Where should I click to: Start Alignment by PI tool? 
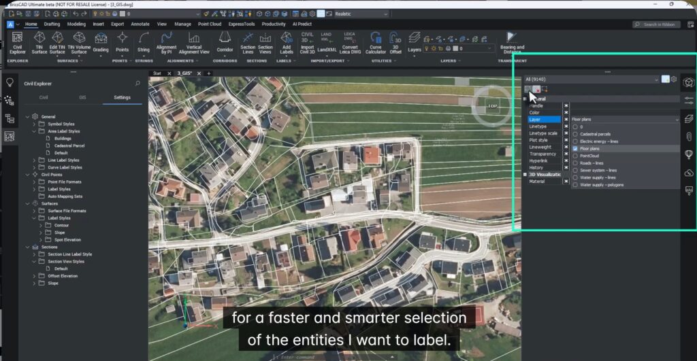pyautogui.click(x=166, y=43)
